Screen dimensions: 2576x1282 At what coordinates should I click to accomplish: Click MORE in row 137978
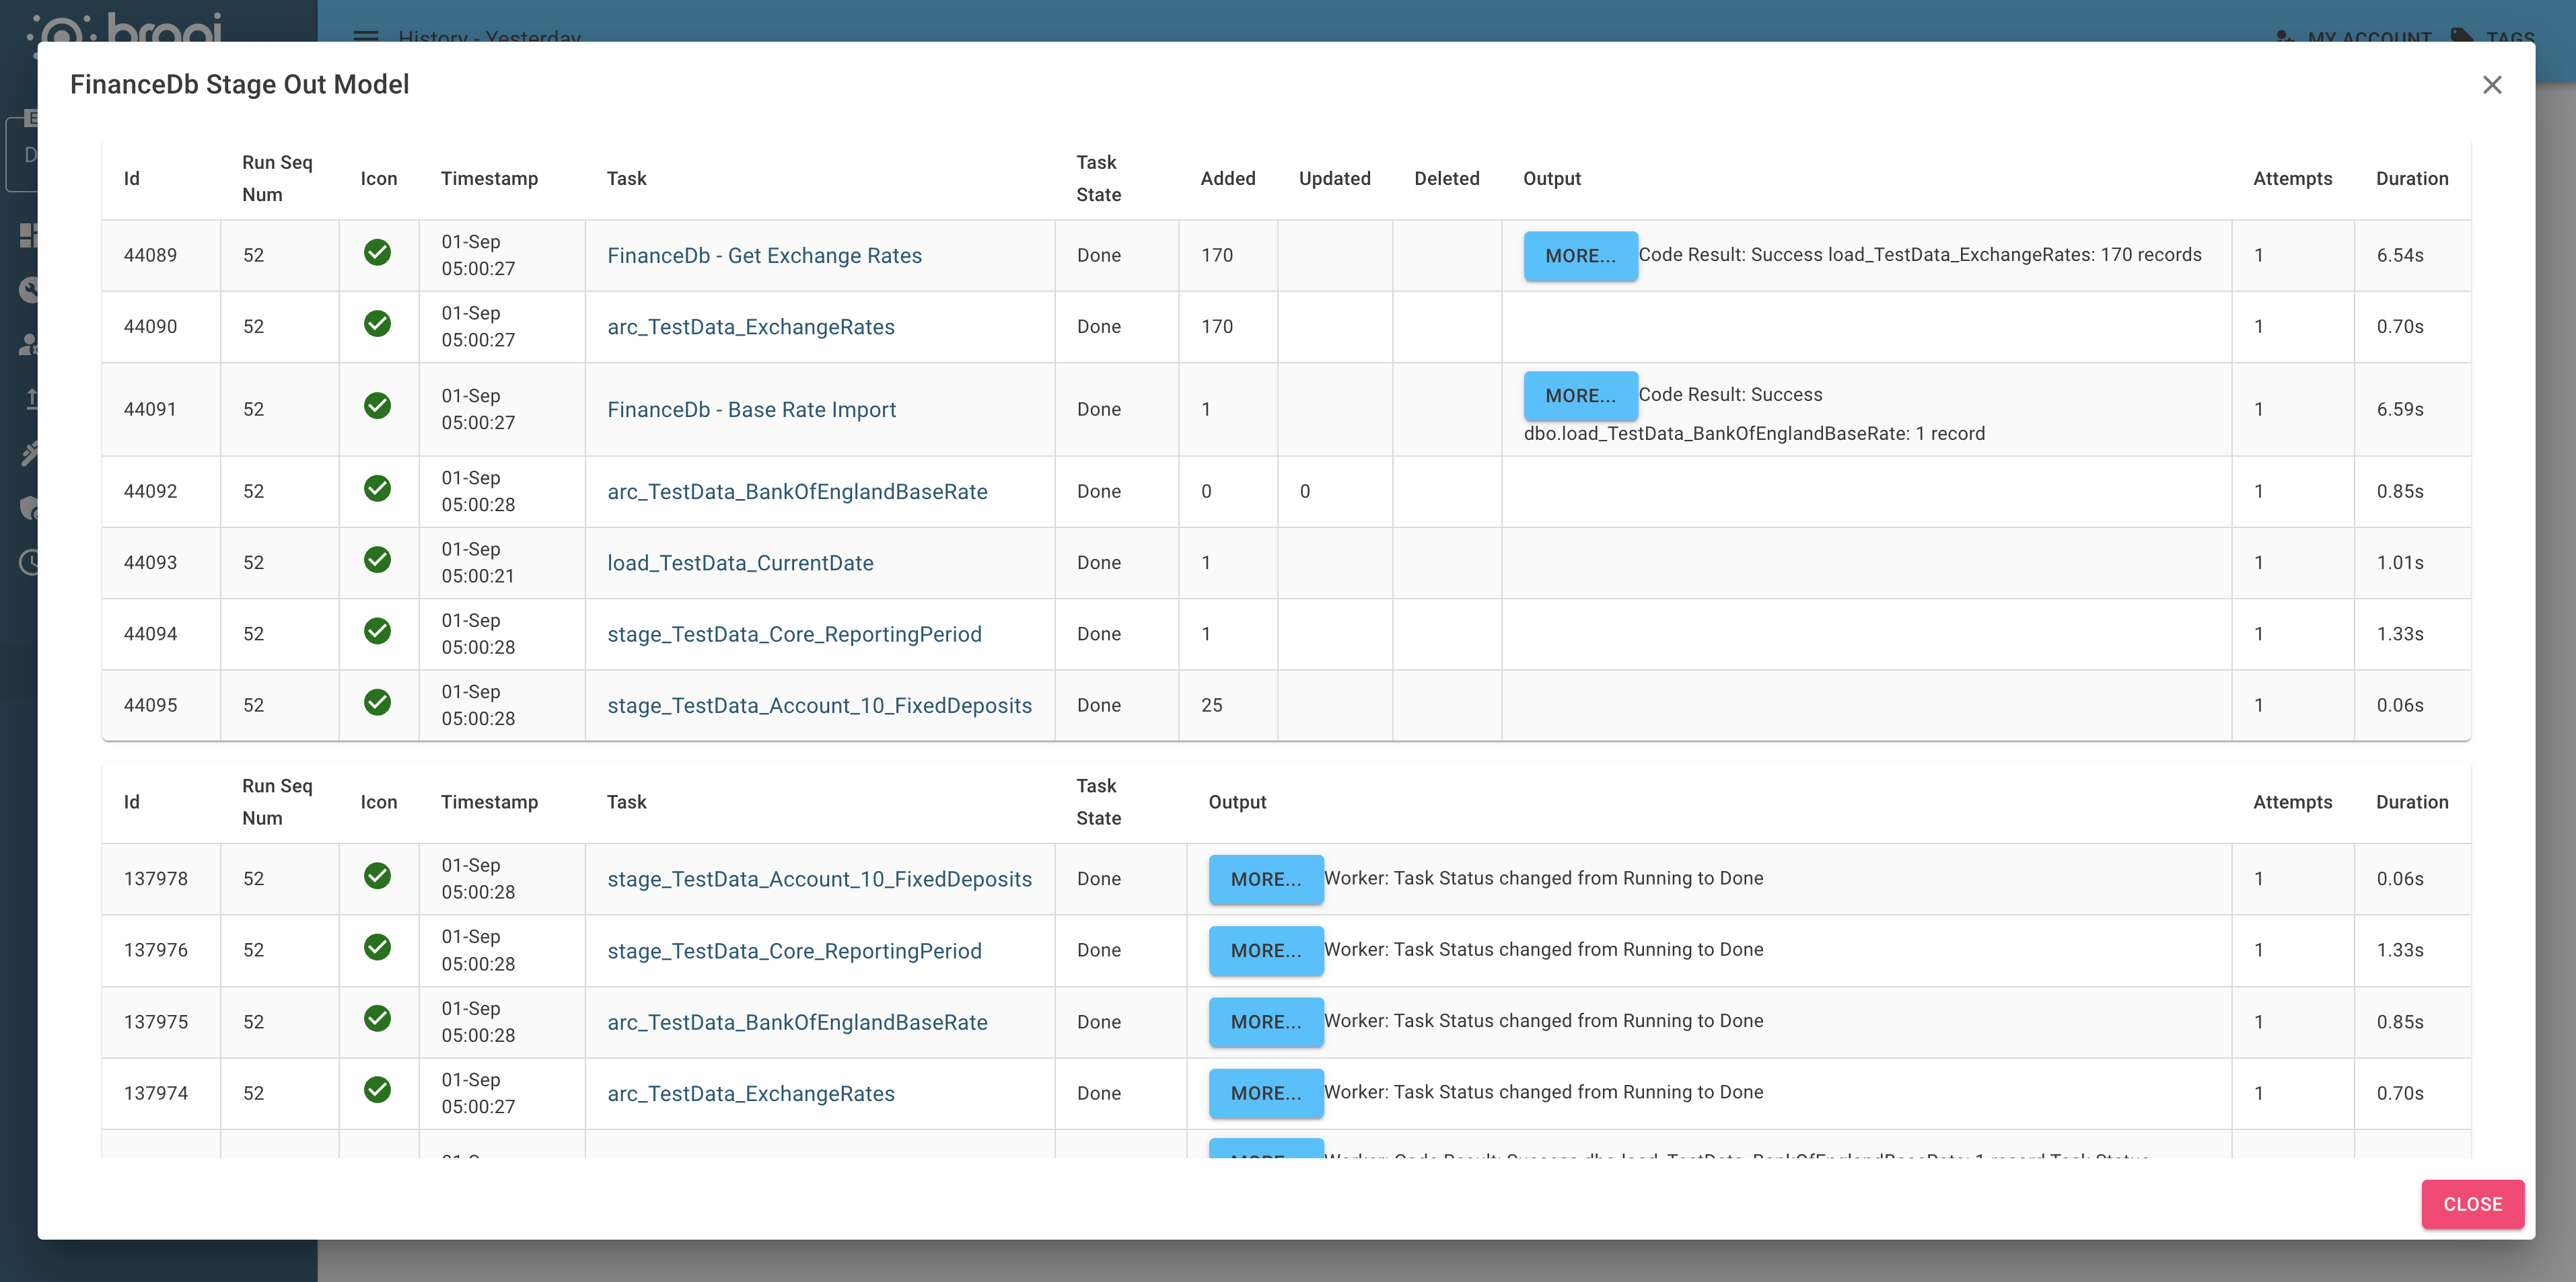click(x=1266, y=879)
